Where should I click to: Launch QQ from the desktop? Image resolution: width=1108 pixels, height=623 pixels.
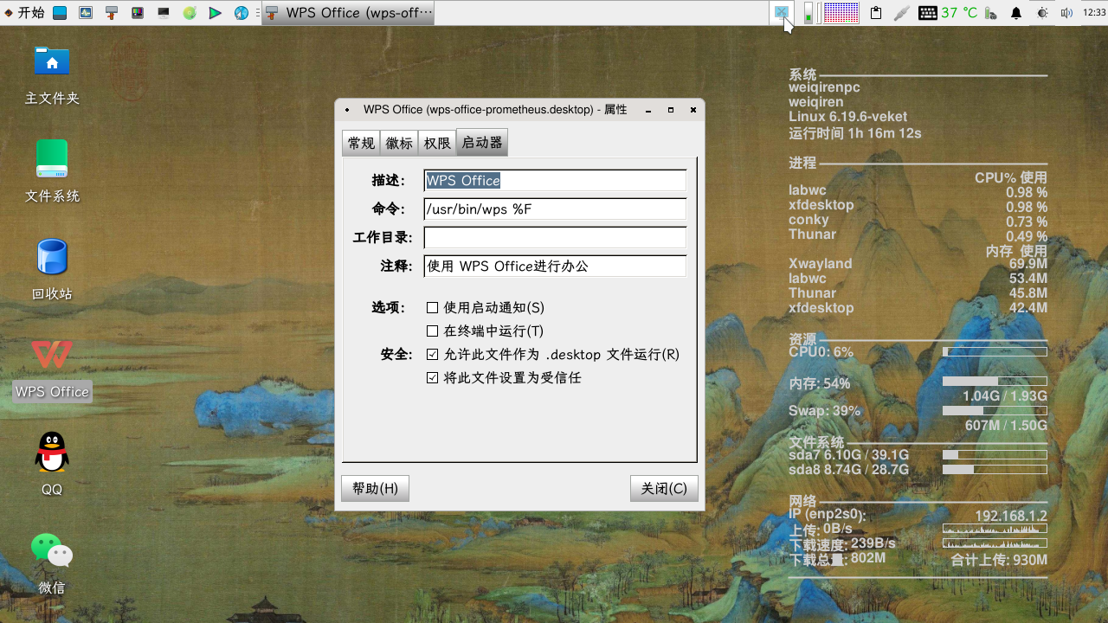[51, 453]
